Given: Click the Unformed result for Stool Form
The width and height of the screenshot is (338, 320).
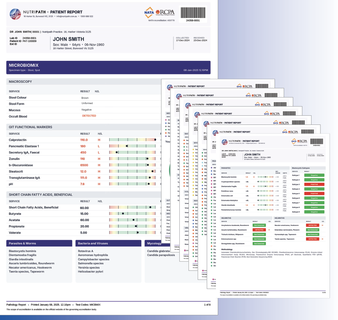Looking at the screenshot, I should coord(87,103).
